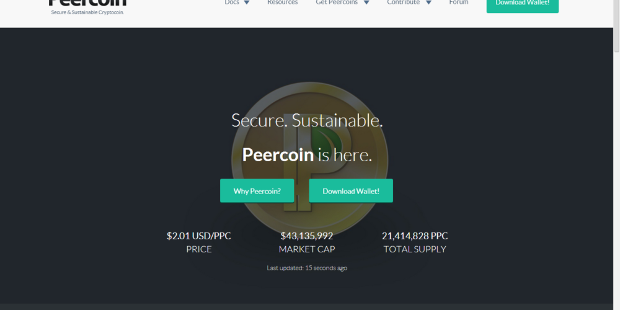Click the Peercoin logo in header

pos(87,3)
